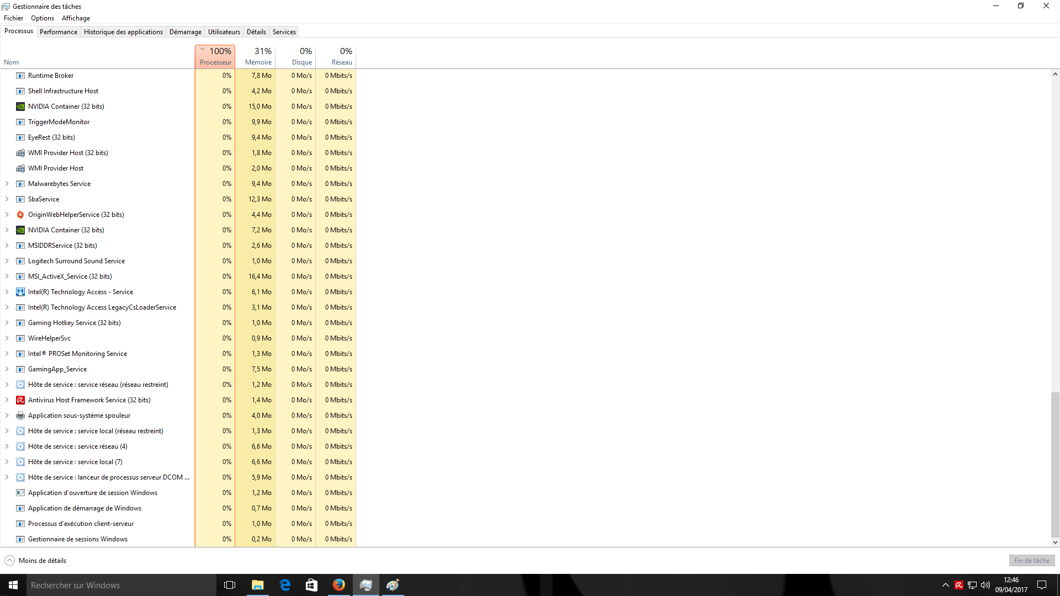The height and width of the screenshot is (596, 1060).
Task: Click the WMI Provider Host icon
Action: (20, 168)
